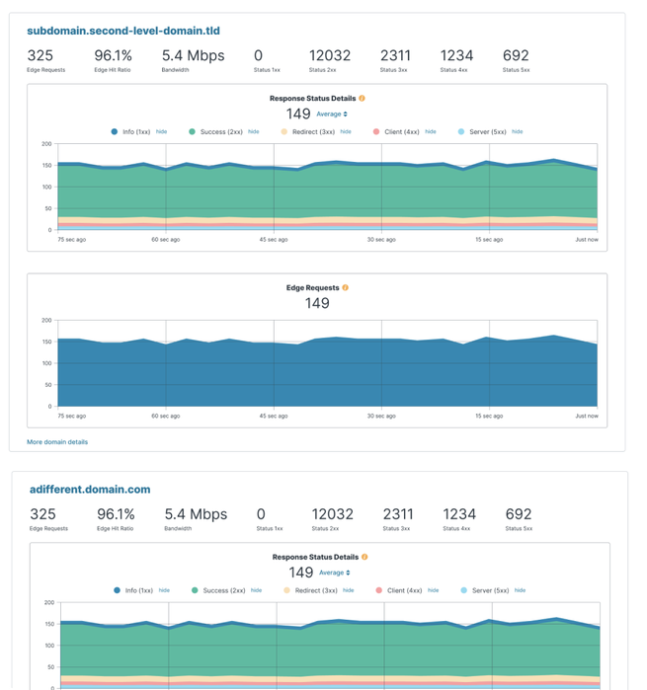Screen dimensions: 647x690
Task: Click More domain details link
Action: pos(57,442)
